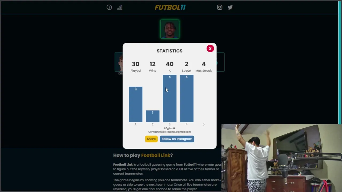Click the Max Streak value 4

click(204, 64)
